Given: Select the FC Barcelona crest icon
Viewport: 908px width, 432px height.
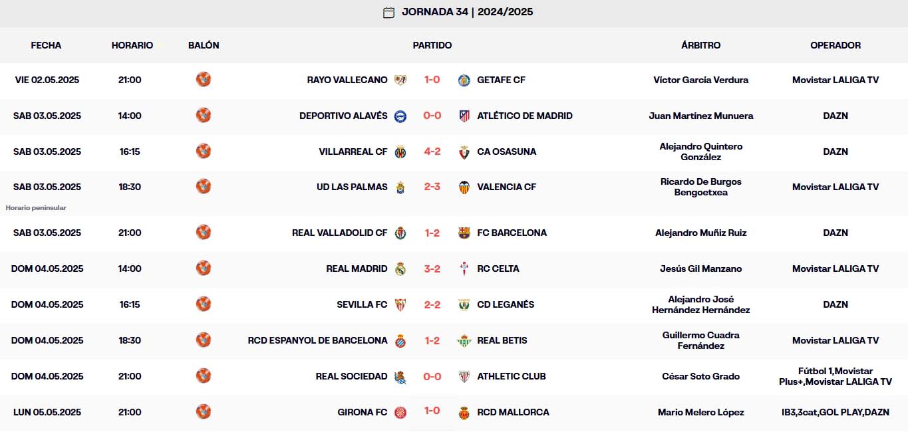Looking at the screenshot, I should pyautogui.click(x=464, y=233).
